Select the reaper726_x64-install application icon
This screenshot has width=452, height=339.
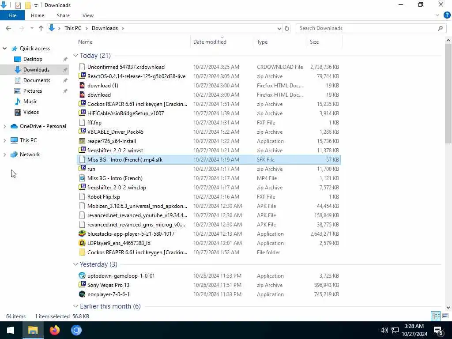[82, 141]
